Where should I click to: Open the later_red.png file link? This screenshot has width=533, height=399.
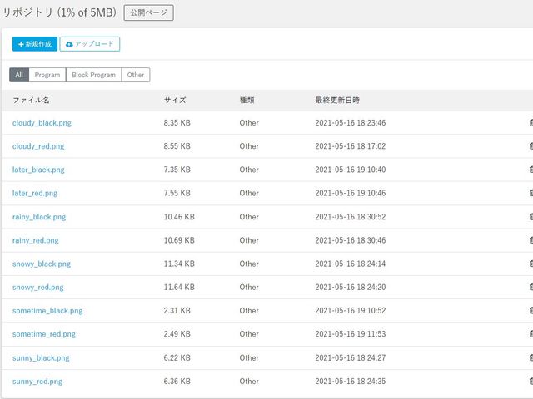35,193
